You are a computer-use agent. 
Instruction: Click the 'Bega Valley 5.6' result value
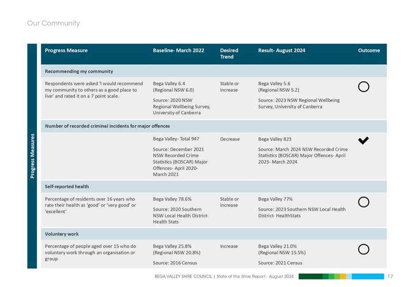(274, 84)
